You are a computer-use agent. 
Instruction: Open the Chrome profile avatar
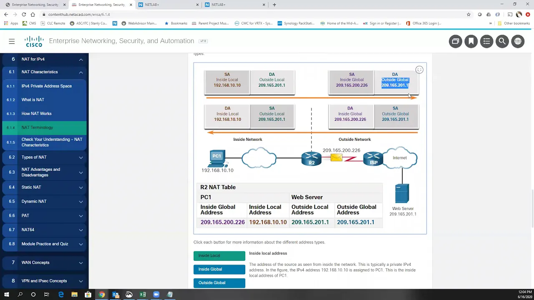point(519,15)
